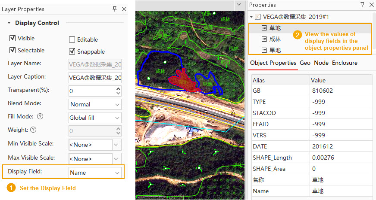Pin the Properties panel
The image size is (376, 200).
pyautogui.click(x=362, y=5)
